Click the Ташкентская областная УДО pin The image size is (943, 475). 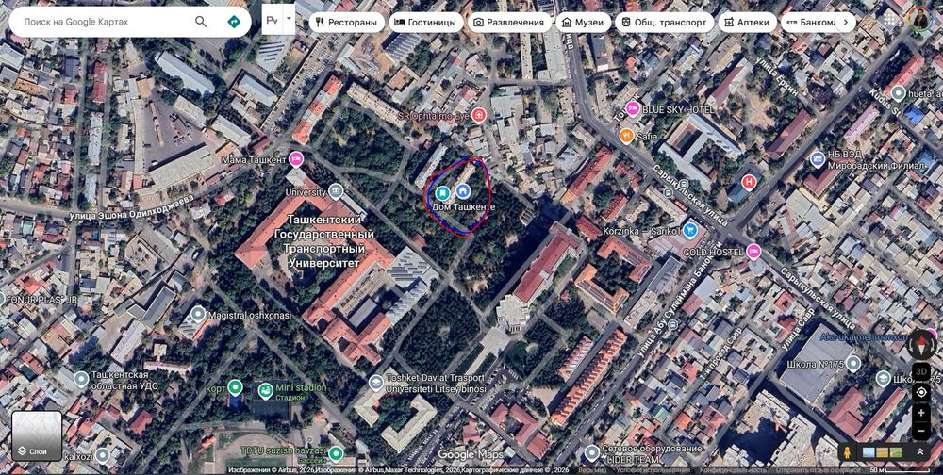click(81, 380)
